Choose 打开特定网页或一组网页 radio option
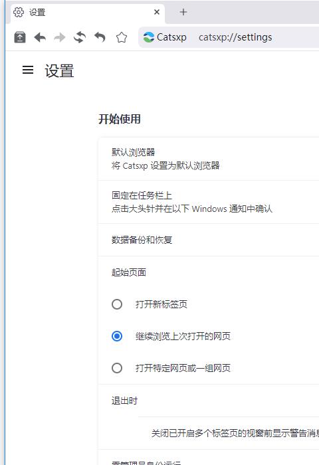The width and height of the screenshot is (319, 465). pos(117,368)
